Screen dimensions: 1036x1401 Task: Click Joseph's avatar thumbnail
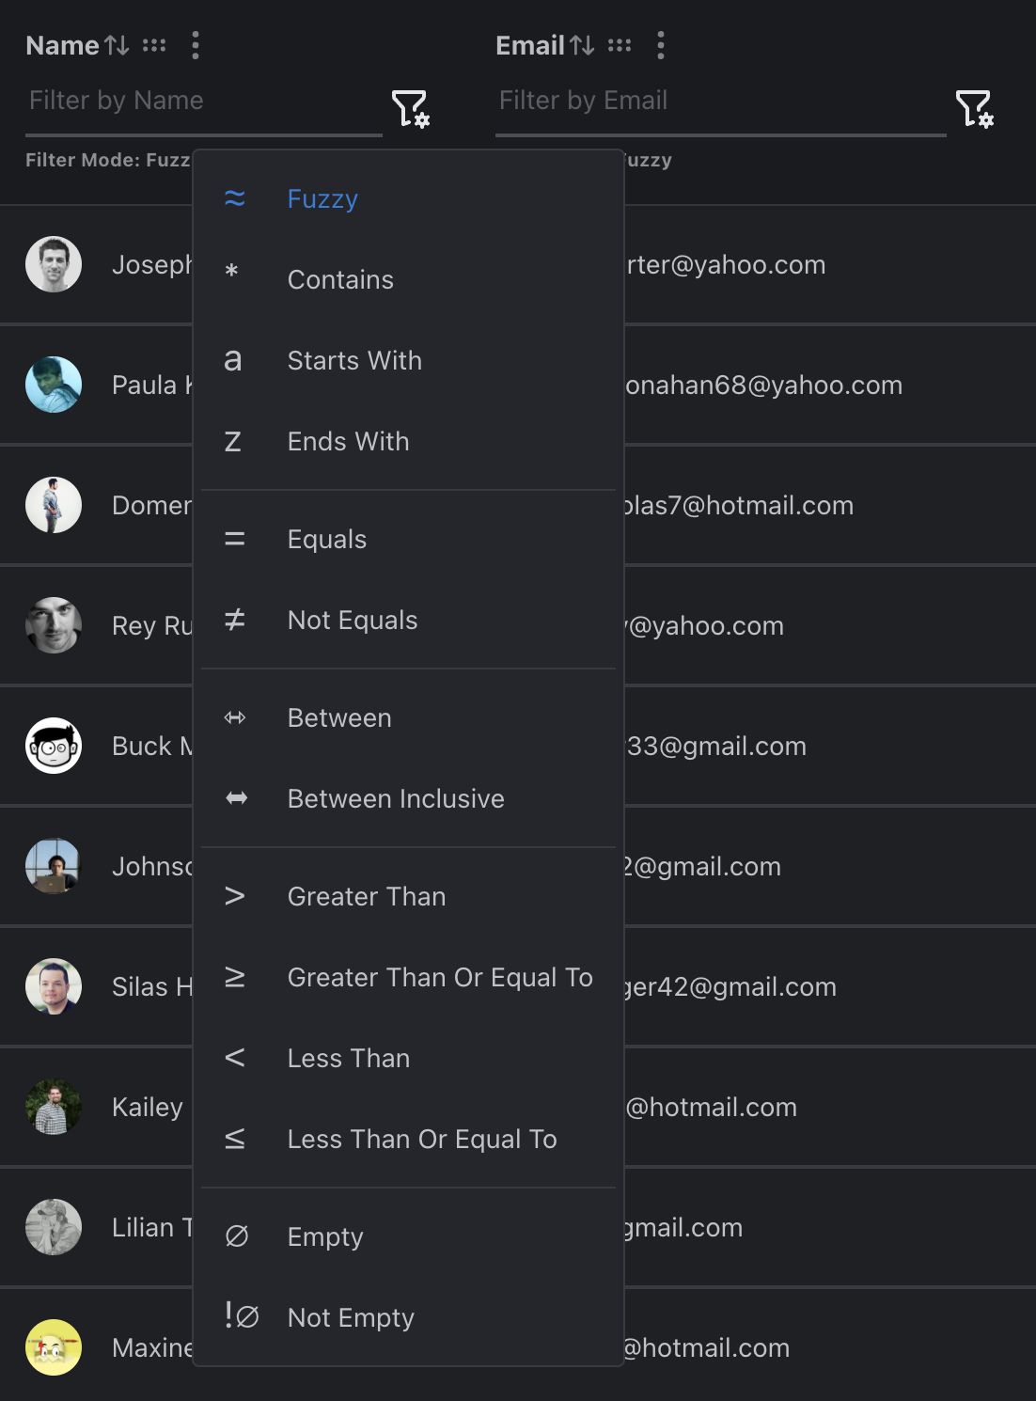(x=54, y=264)
